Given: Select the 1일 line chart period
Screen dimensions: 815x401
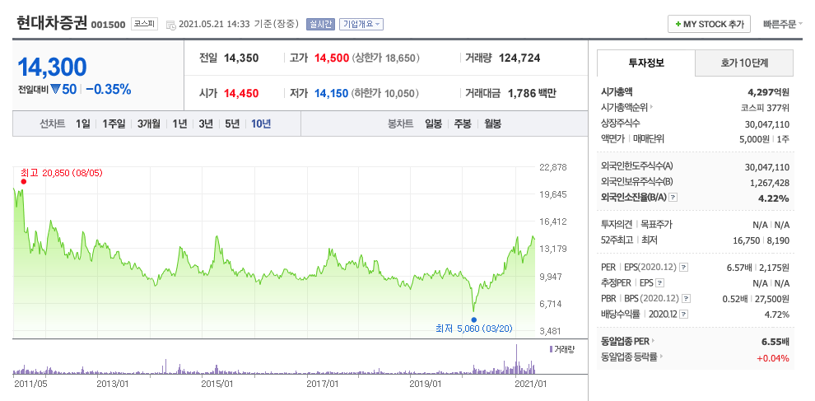Looking at the screenshot, I should (x=82, y=124).
